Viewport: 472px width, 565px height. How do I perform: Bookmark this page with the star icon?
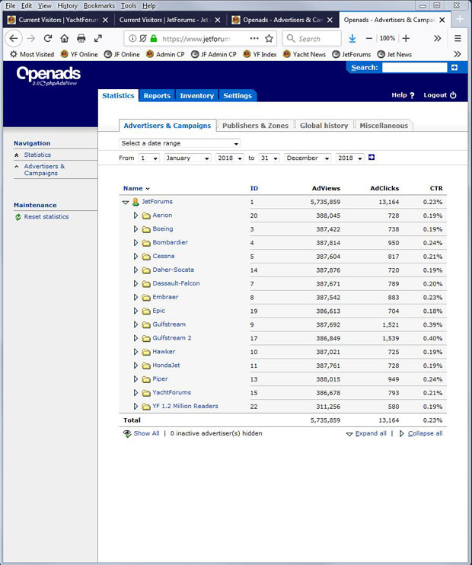pos(269,39)
